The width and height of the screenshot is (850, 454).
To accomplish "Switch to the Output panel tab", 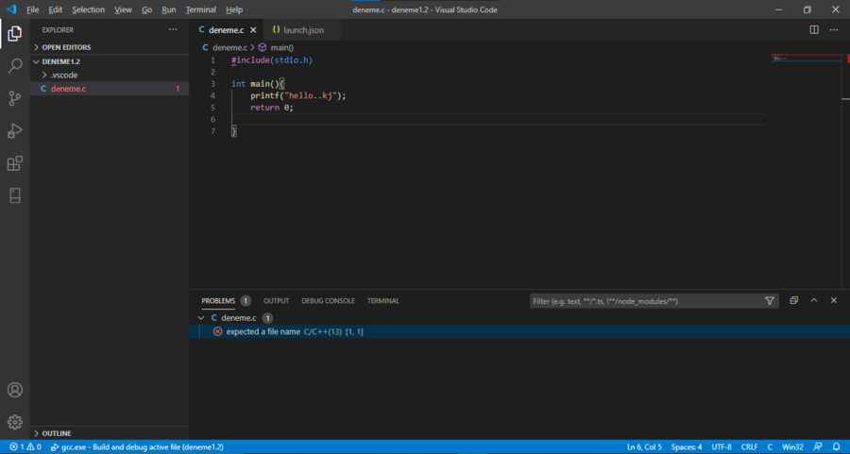I will [276, 301].
